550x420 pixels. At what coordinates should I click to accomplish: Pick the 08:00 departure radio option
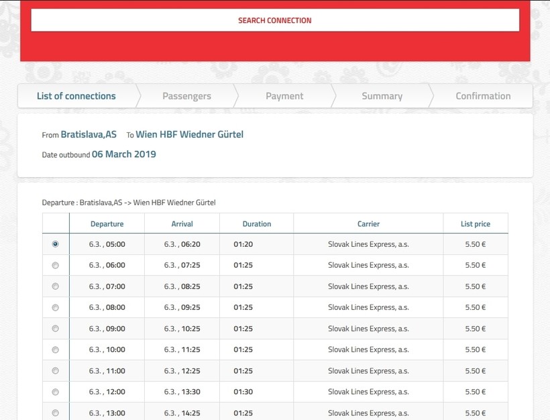coord(56,308)
